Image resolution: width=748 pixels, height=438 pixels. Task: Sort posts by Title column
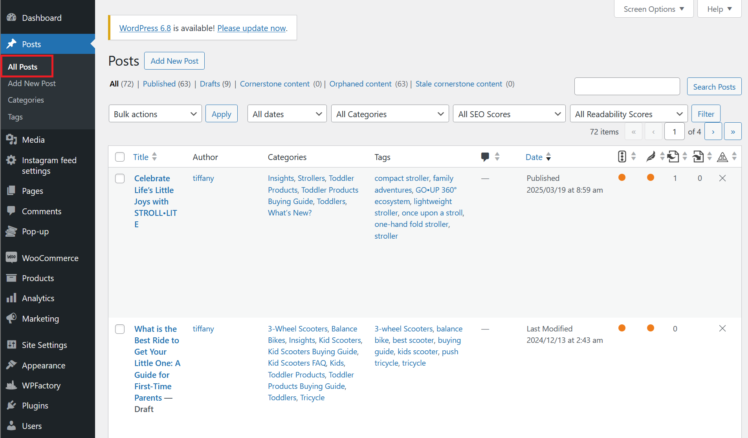(145, 157)
